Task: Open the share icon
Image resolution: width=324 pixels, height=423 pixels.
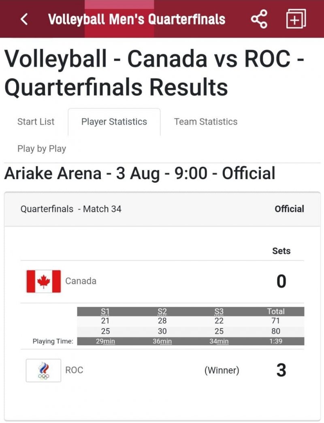Action: (x=259, y=19)
